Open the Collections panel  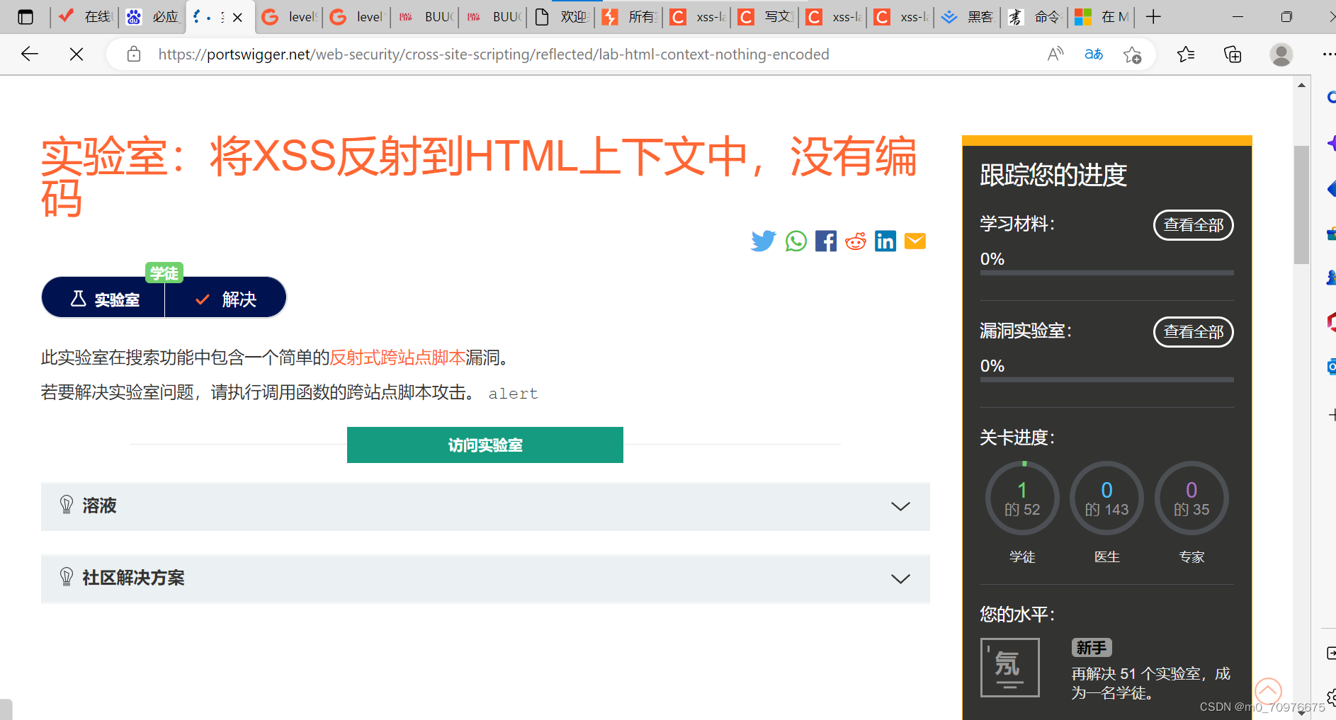tap(1232, 54)
